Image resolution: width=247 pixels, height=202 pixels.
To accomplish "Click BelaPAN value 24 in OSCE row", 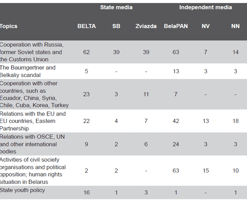I will 176,144.
